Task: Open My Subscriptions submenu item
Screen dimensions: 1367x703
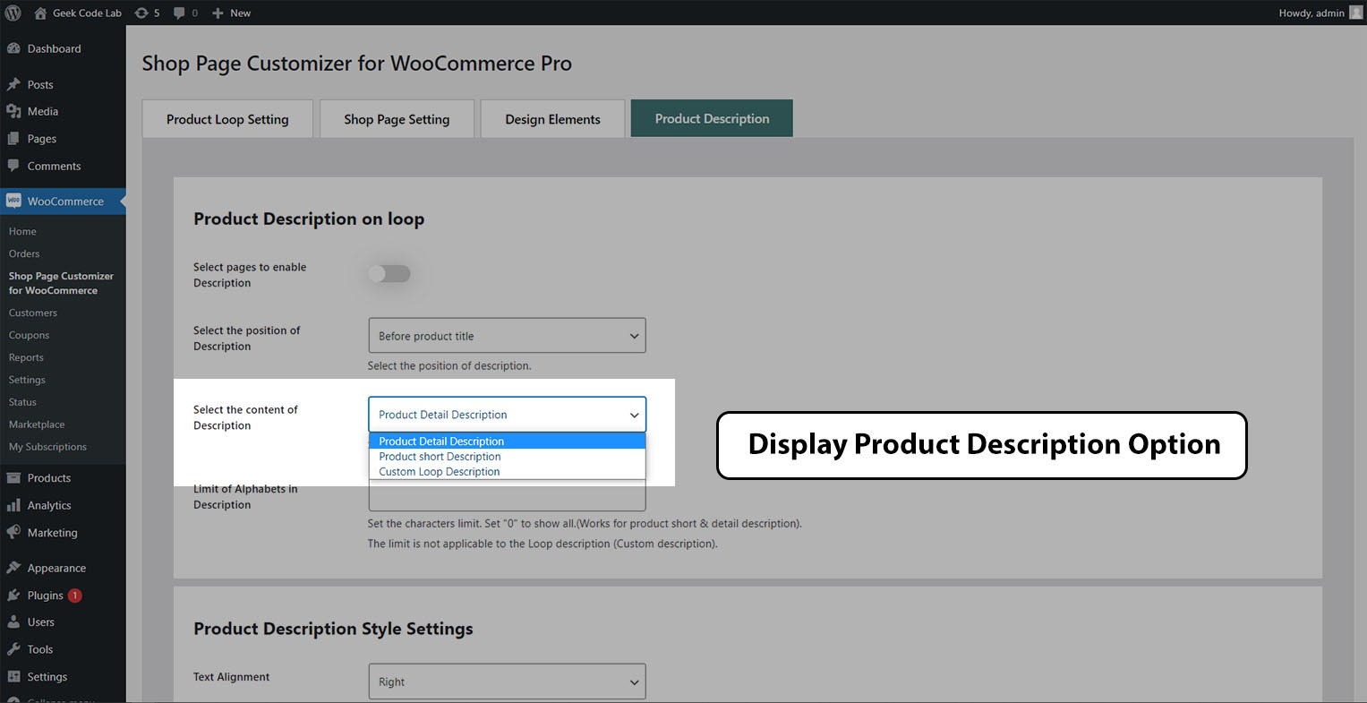Action: (47, 447)
